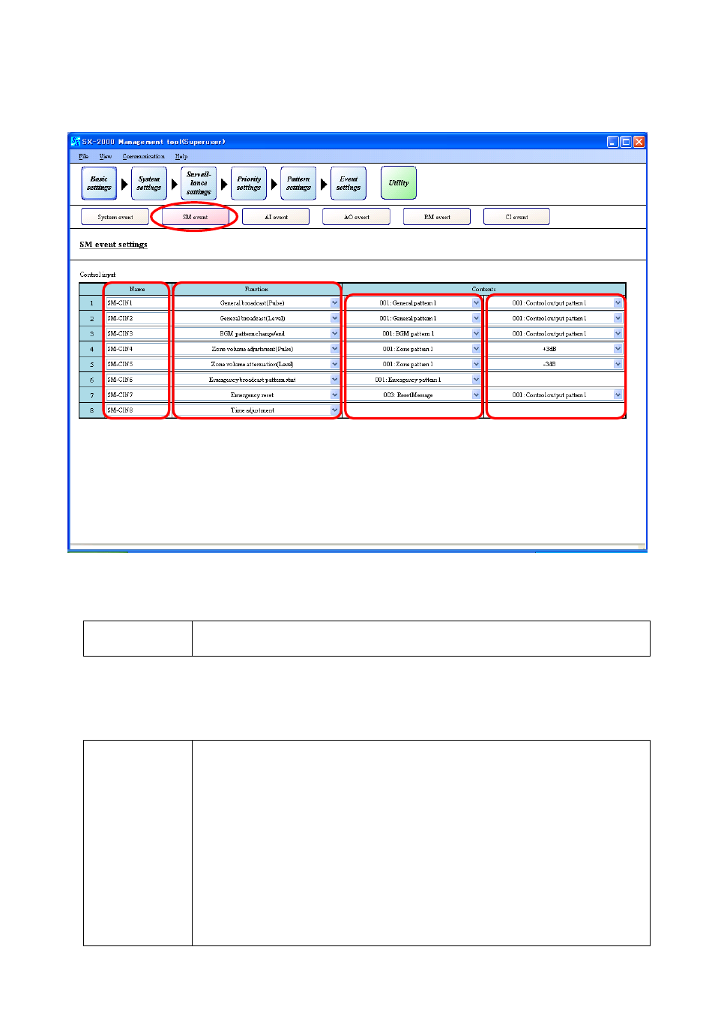Screen dimensions: 715x1013
Task: Open the Utility section
Action: click(x=399, y=183)
